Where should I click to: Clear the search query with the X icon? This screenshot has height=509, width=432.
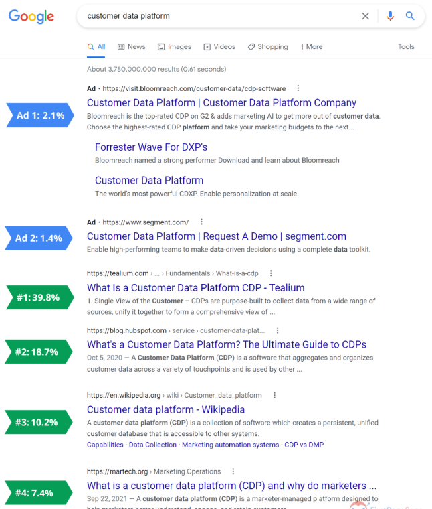pyautogui.click(x=365, y=16)
